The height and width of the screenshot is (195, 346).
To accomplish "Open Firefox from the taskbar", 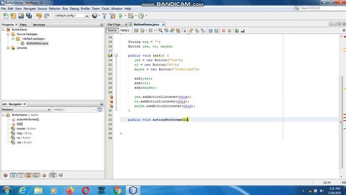I will click(x=70, y=190).
